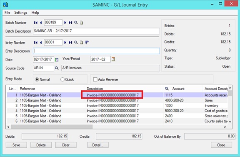Click the Delete button
The width and height of the screenshot is (240, 157).
click(41, 145)
